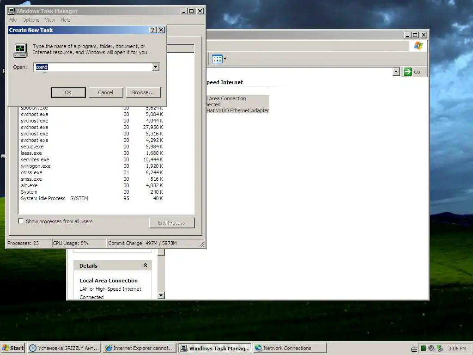Select the System Idle Process row
The height and width of the screenshot is (355, 473).
coord(92,198)
